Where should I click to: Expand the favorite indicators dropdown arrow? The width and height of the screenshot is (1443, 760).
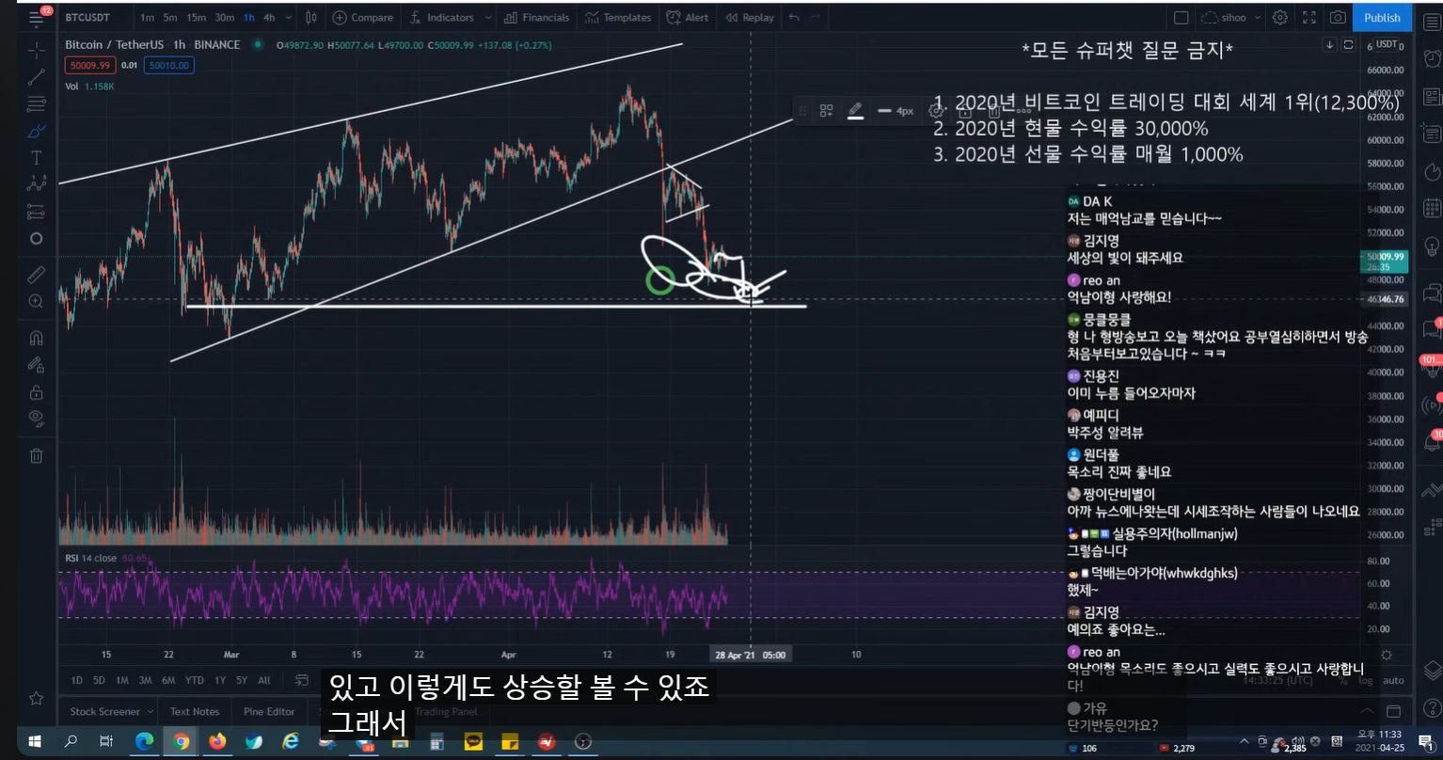(486, 17)
